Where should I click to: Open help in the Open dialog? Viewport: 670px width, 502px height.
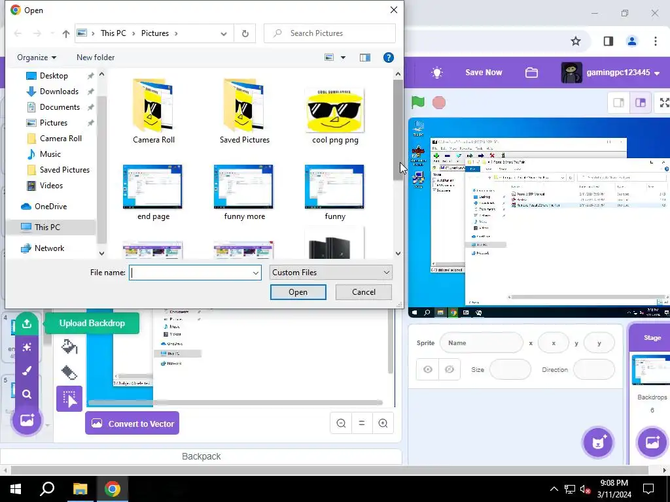389,58
